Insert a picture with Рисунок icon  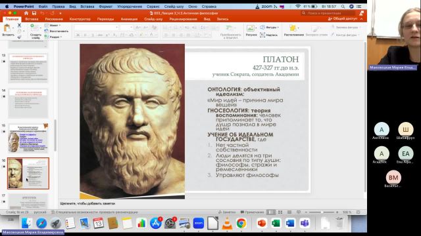[x=251, y=28]
